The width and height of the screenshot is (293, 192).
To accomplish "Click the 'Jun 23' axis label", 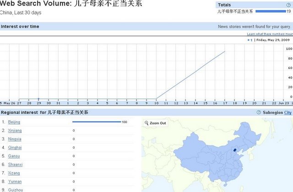I will tap(284, 103).
